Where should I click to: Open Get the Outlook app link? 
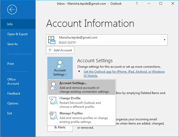(x=124, y=74)
